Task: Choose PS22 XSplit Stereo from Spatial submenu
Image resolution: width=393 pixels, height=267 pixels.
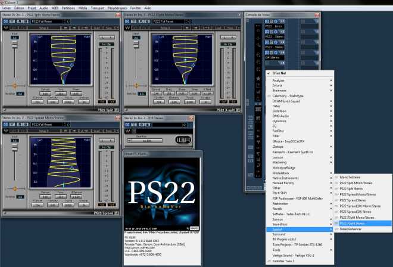Action: pyautogui.click(x=363, y=223)
